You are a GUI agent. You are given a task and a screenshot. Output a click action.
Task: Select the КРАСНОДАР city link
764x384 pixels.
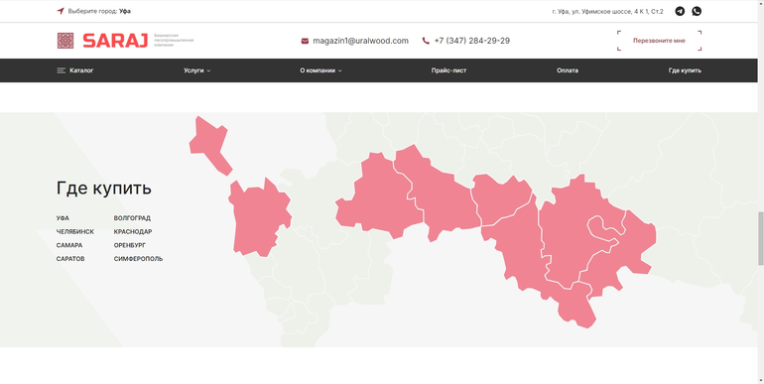tap(133, 232)
